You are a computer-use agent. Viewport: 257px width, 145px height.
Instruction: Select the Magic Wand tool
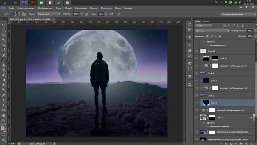4,40
